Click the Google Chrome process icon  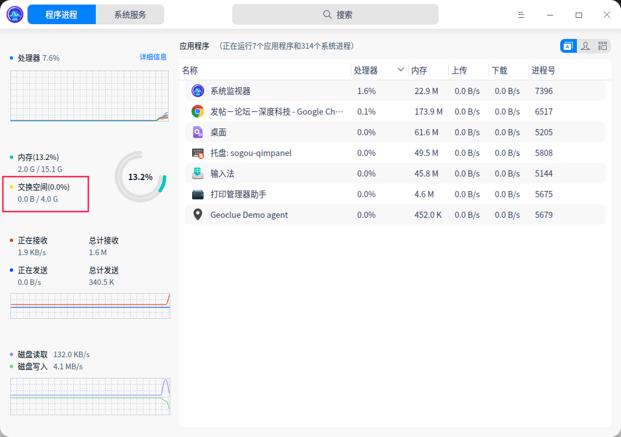click(198, 111)
